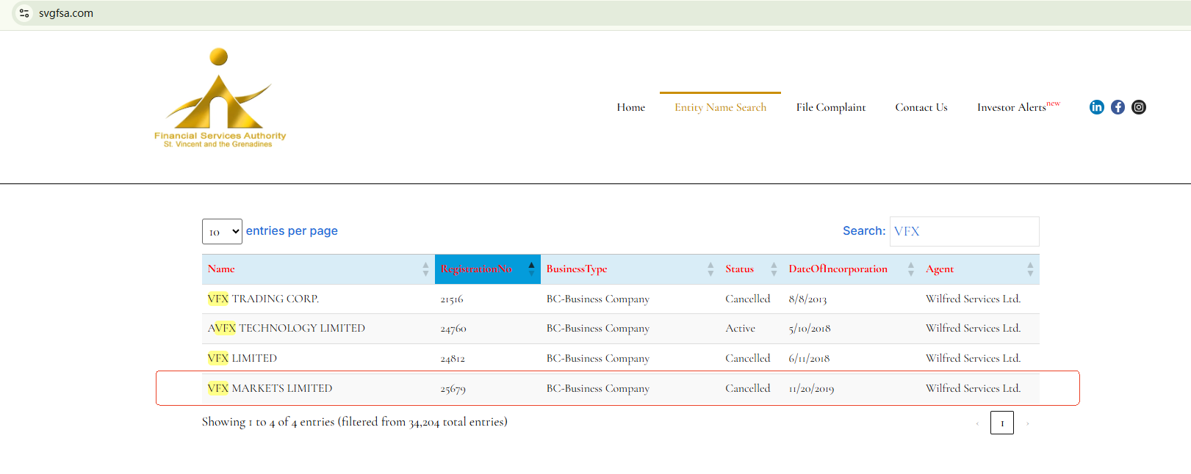Sort by Status column arrows
The width and height of the screenshot is (1191, 474).
click(x=773, y=269)
